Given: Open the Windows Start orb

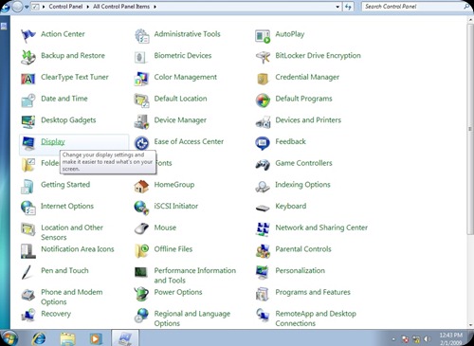Looking at the screenshot, I should click(9, 338).
